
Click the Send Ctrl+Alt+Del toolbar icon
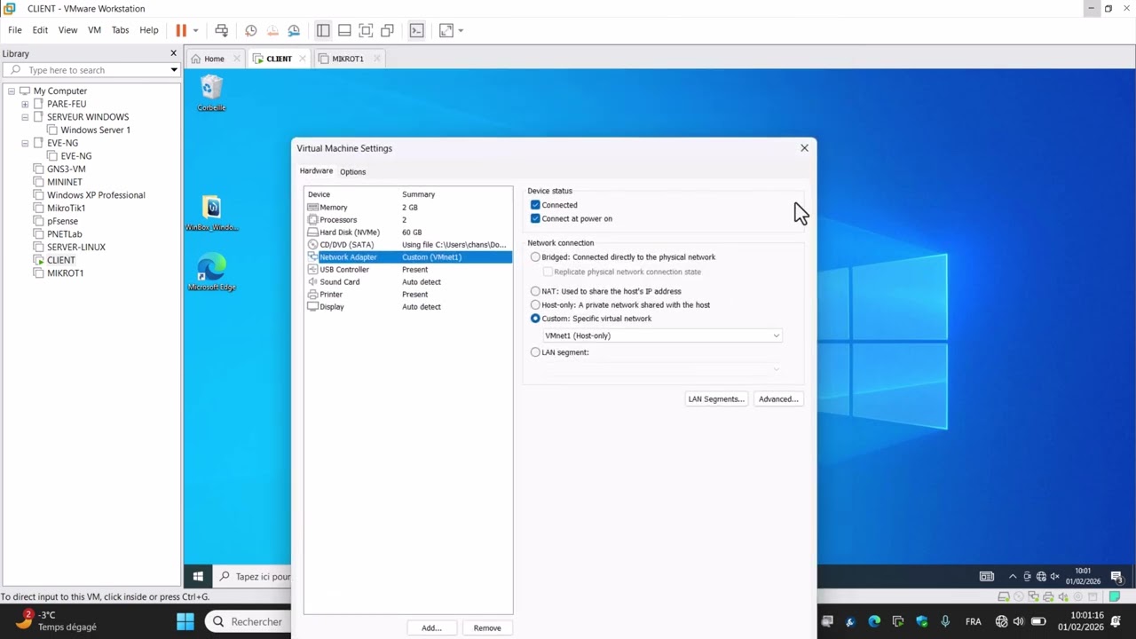click(222, 30)
